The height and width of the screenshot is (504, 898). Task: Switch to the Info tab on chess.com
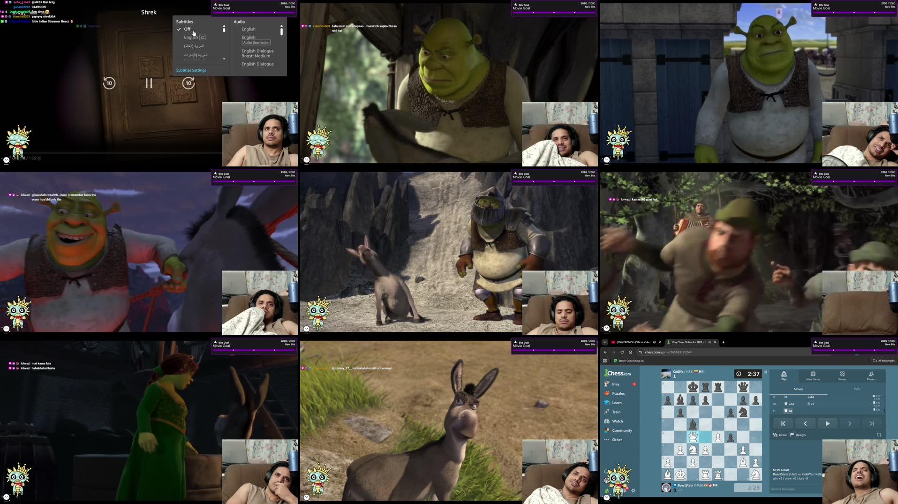856,389
